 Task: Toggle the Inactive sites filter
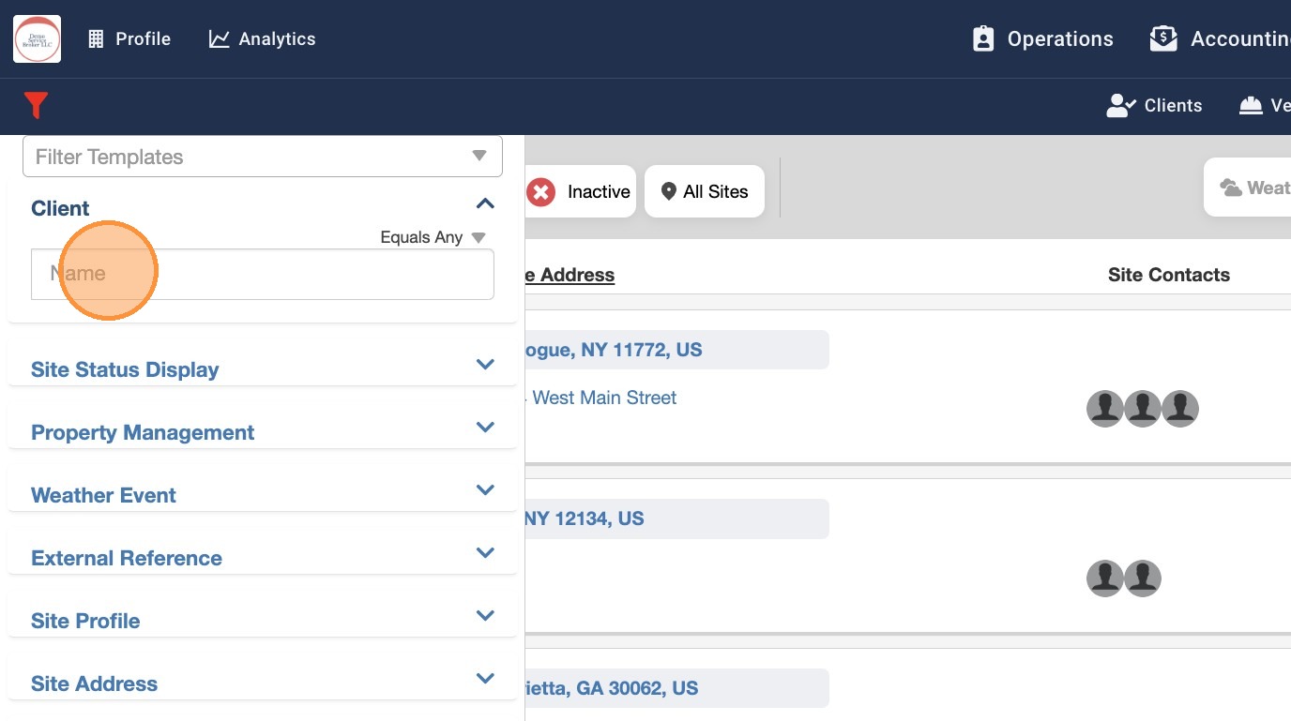click(580, 191)
